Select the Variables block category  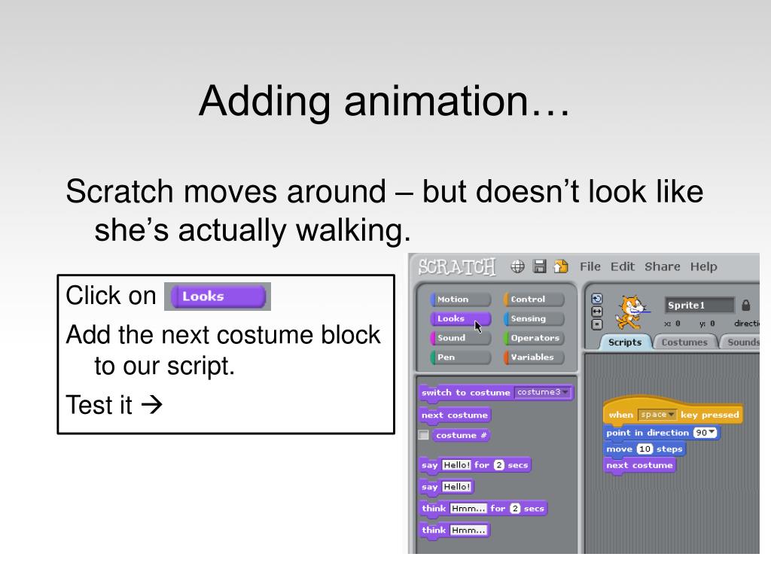click(x=534, y=357)
